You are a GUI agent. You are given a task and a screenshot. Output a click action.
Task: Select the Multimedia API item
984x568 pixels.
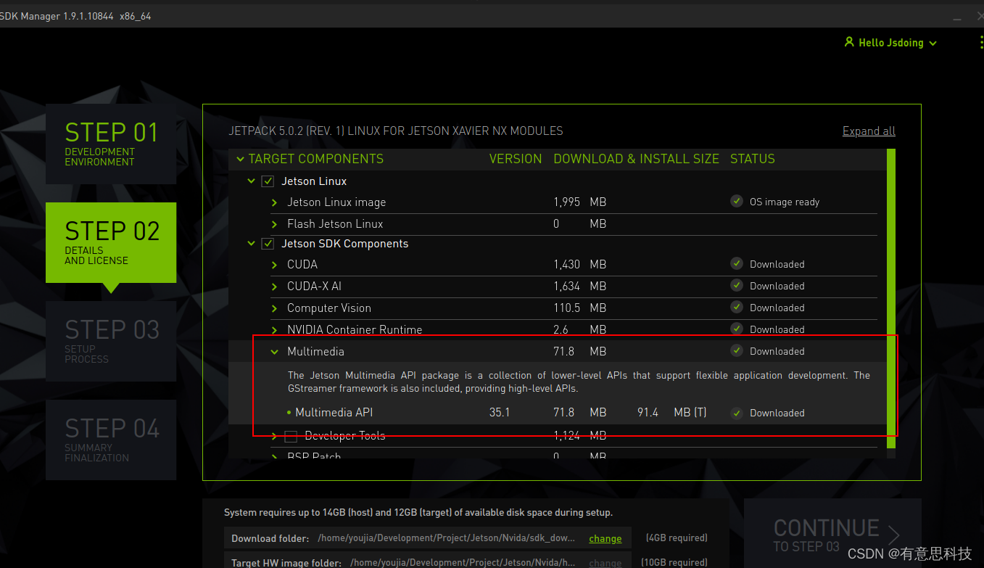coord(334,413)
